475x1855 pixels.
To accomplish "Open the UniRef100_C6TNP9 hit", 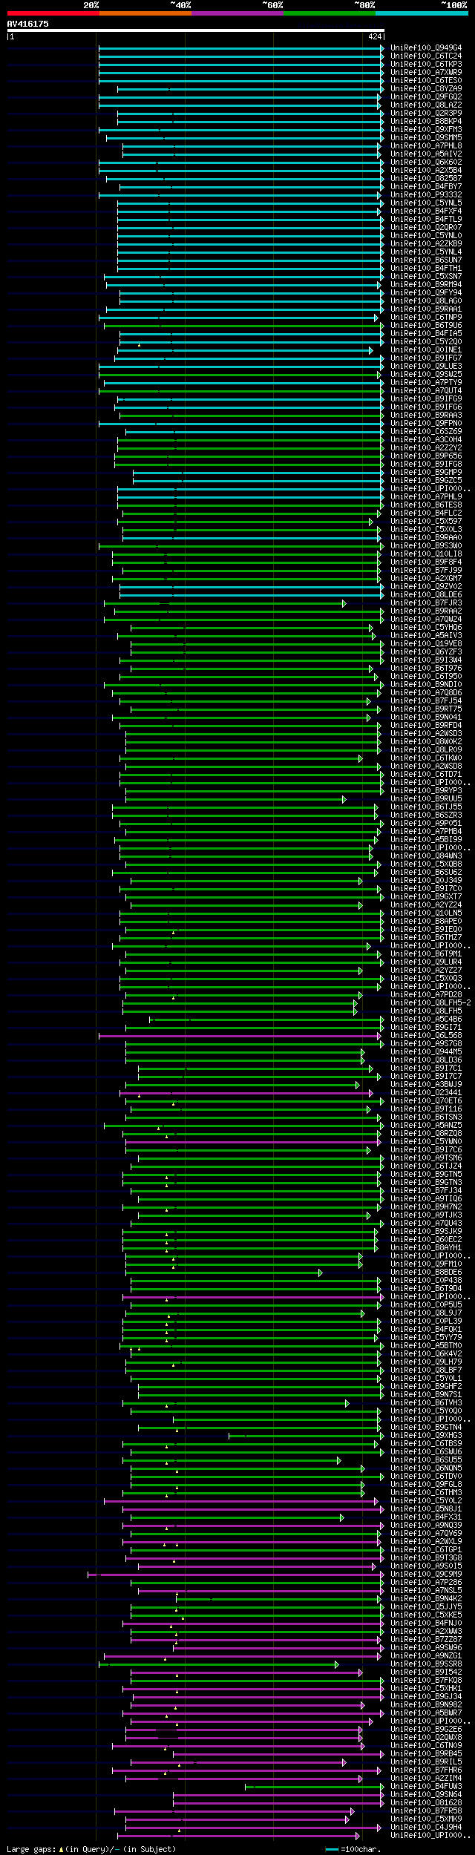I will click(x=426, y=317).
